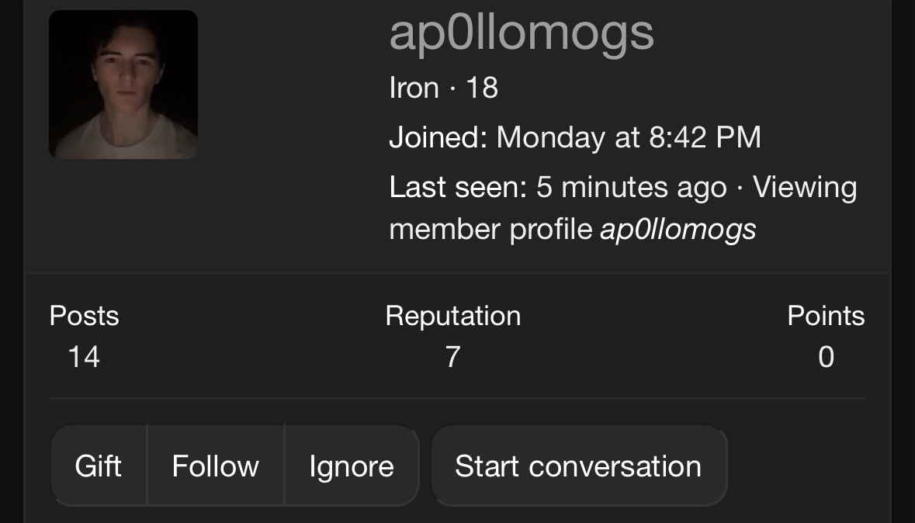The image size is (915, 523).
Task: Open the reputation score of 7
Action: 453,356
